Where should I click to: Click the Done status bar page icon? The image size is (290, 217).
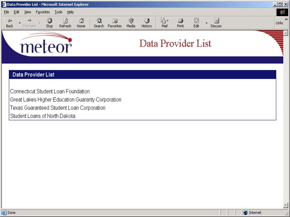(x=4, y=212)
